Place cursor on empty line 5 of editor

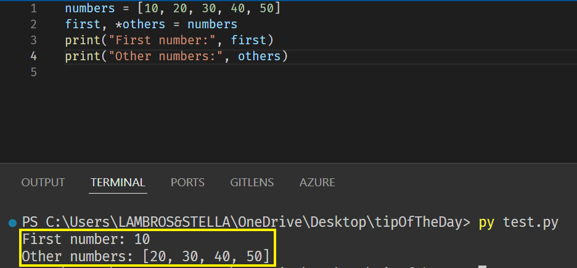(x=185, y=73)
